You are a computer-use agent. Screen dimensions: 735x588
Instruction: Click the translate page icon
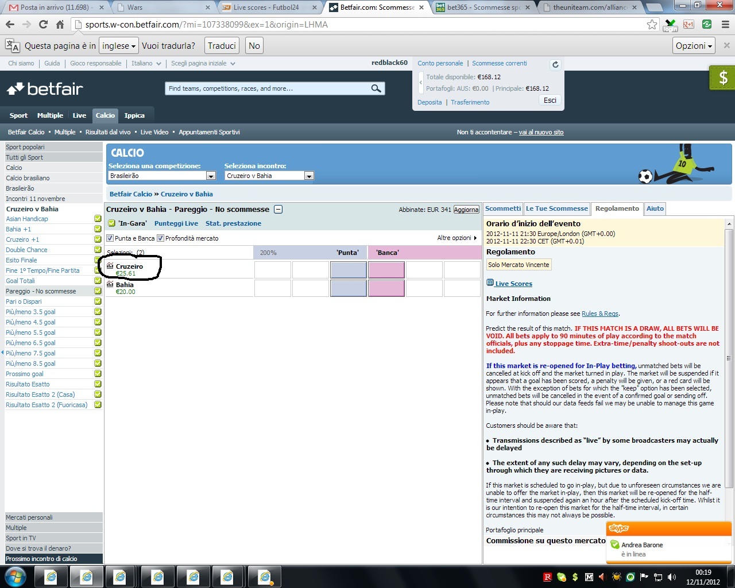13,45
